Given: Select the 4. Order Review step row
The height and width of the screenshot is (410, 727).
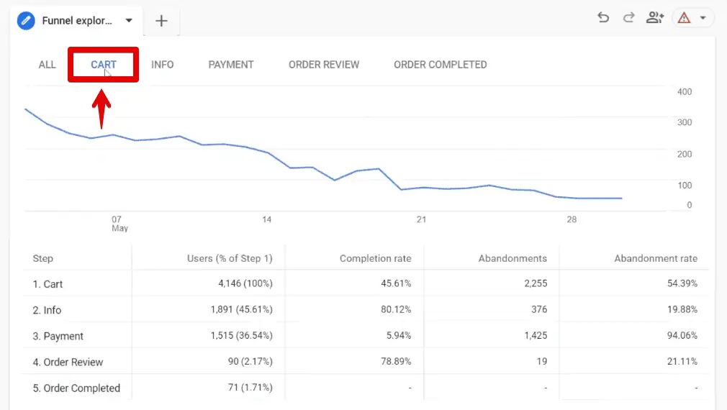Looking at the screenshot, I should 366,361.
